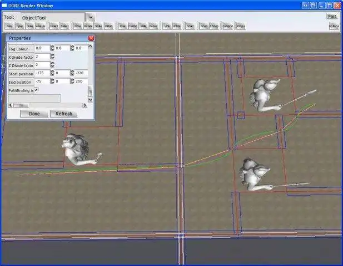343x266 pixels.
Task: Click the Save toolbar button
Action: coord(30,26)
